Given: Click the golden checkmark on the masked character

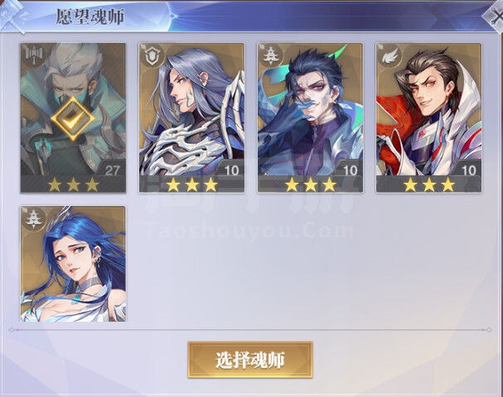Looking at the screenshot, I should point(73,119).
